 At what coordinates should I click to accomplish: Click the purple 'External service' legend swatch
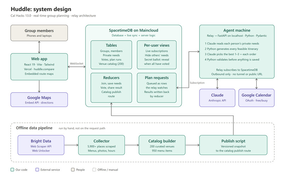[x=37, y=170]
